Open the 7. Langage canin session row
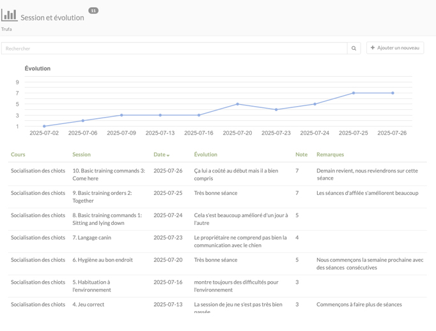Image resolution: width=436 pixels, height=331 pixels. tap(217, 242)
